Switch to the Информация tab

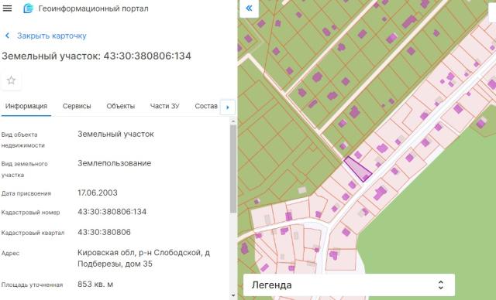click(x=26, y=106)
